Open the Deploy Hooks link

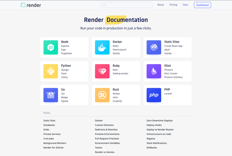coord(154,125)
